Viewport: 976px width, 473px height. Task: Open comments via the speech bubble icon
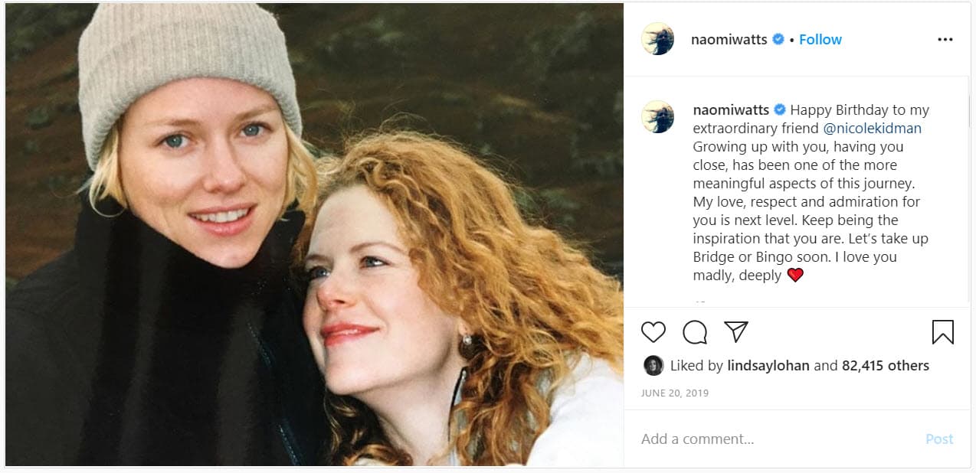[x=694, y=332]
